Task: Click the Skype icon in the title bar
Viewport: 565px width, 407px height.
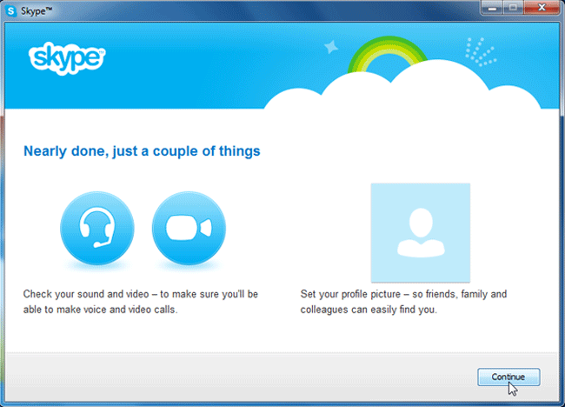Action: coord(11,11)
